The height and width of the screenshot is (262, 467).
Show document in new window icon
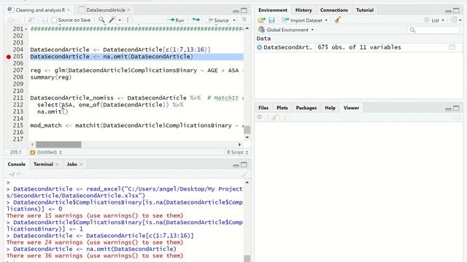[31, 20]
